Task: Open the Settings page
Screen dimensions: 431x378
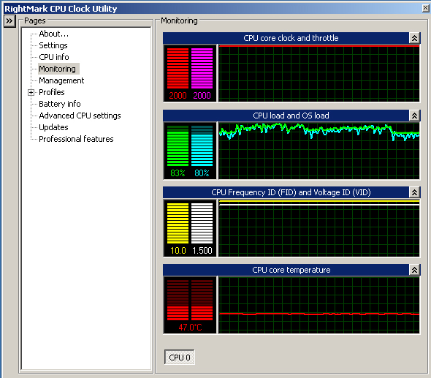Action: pyautogui.click(x=53, y=45)
